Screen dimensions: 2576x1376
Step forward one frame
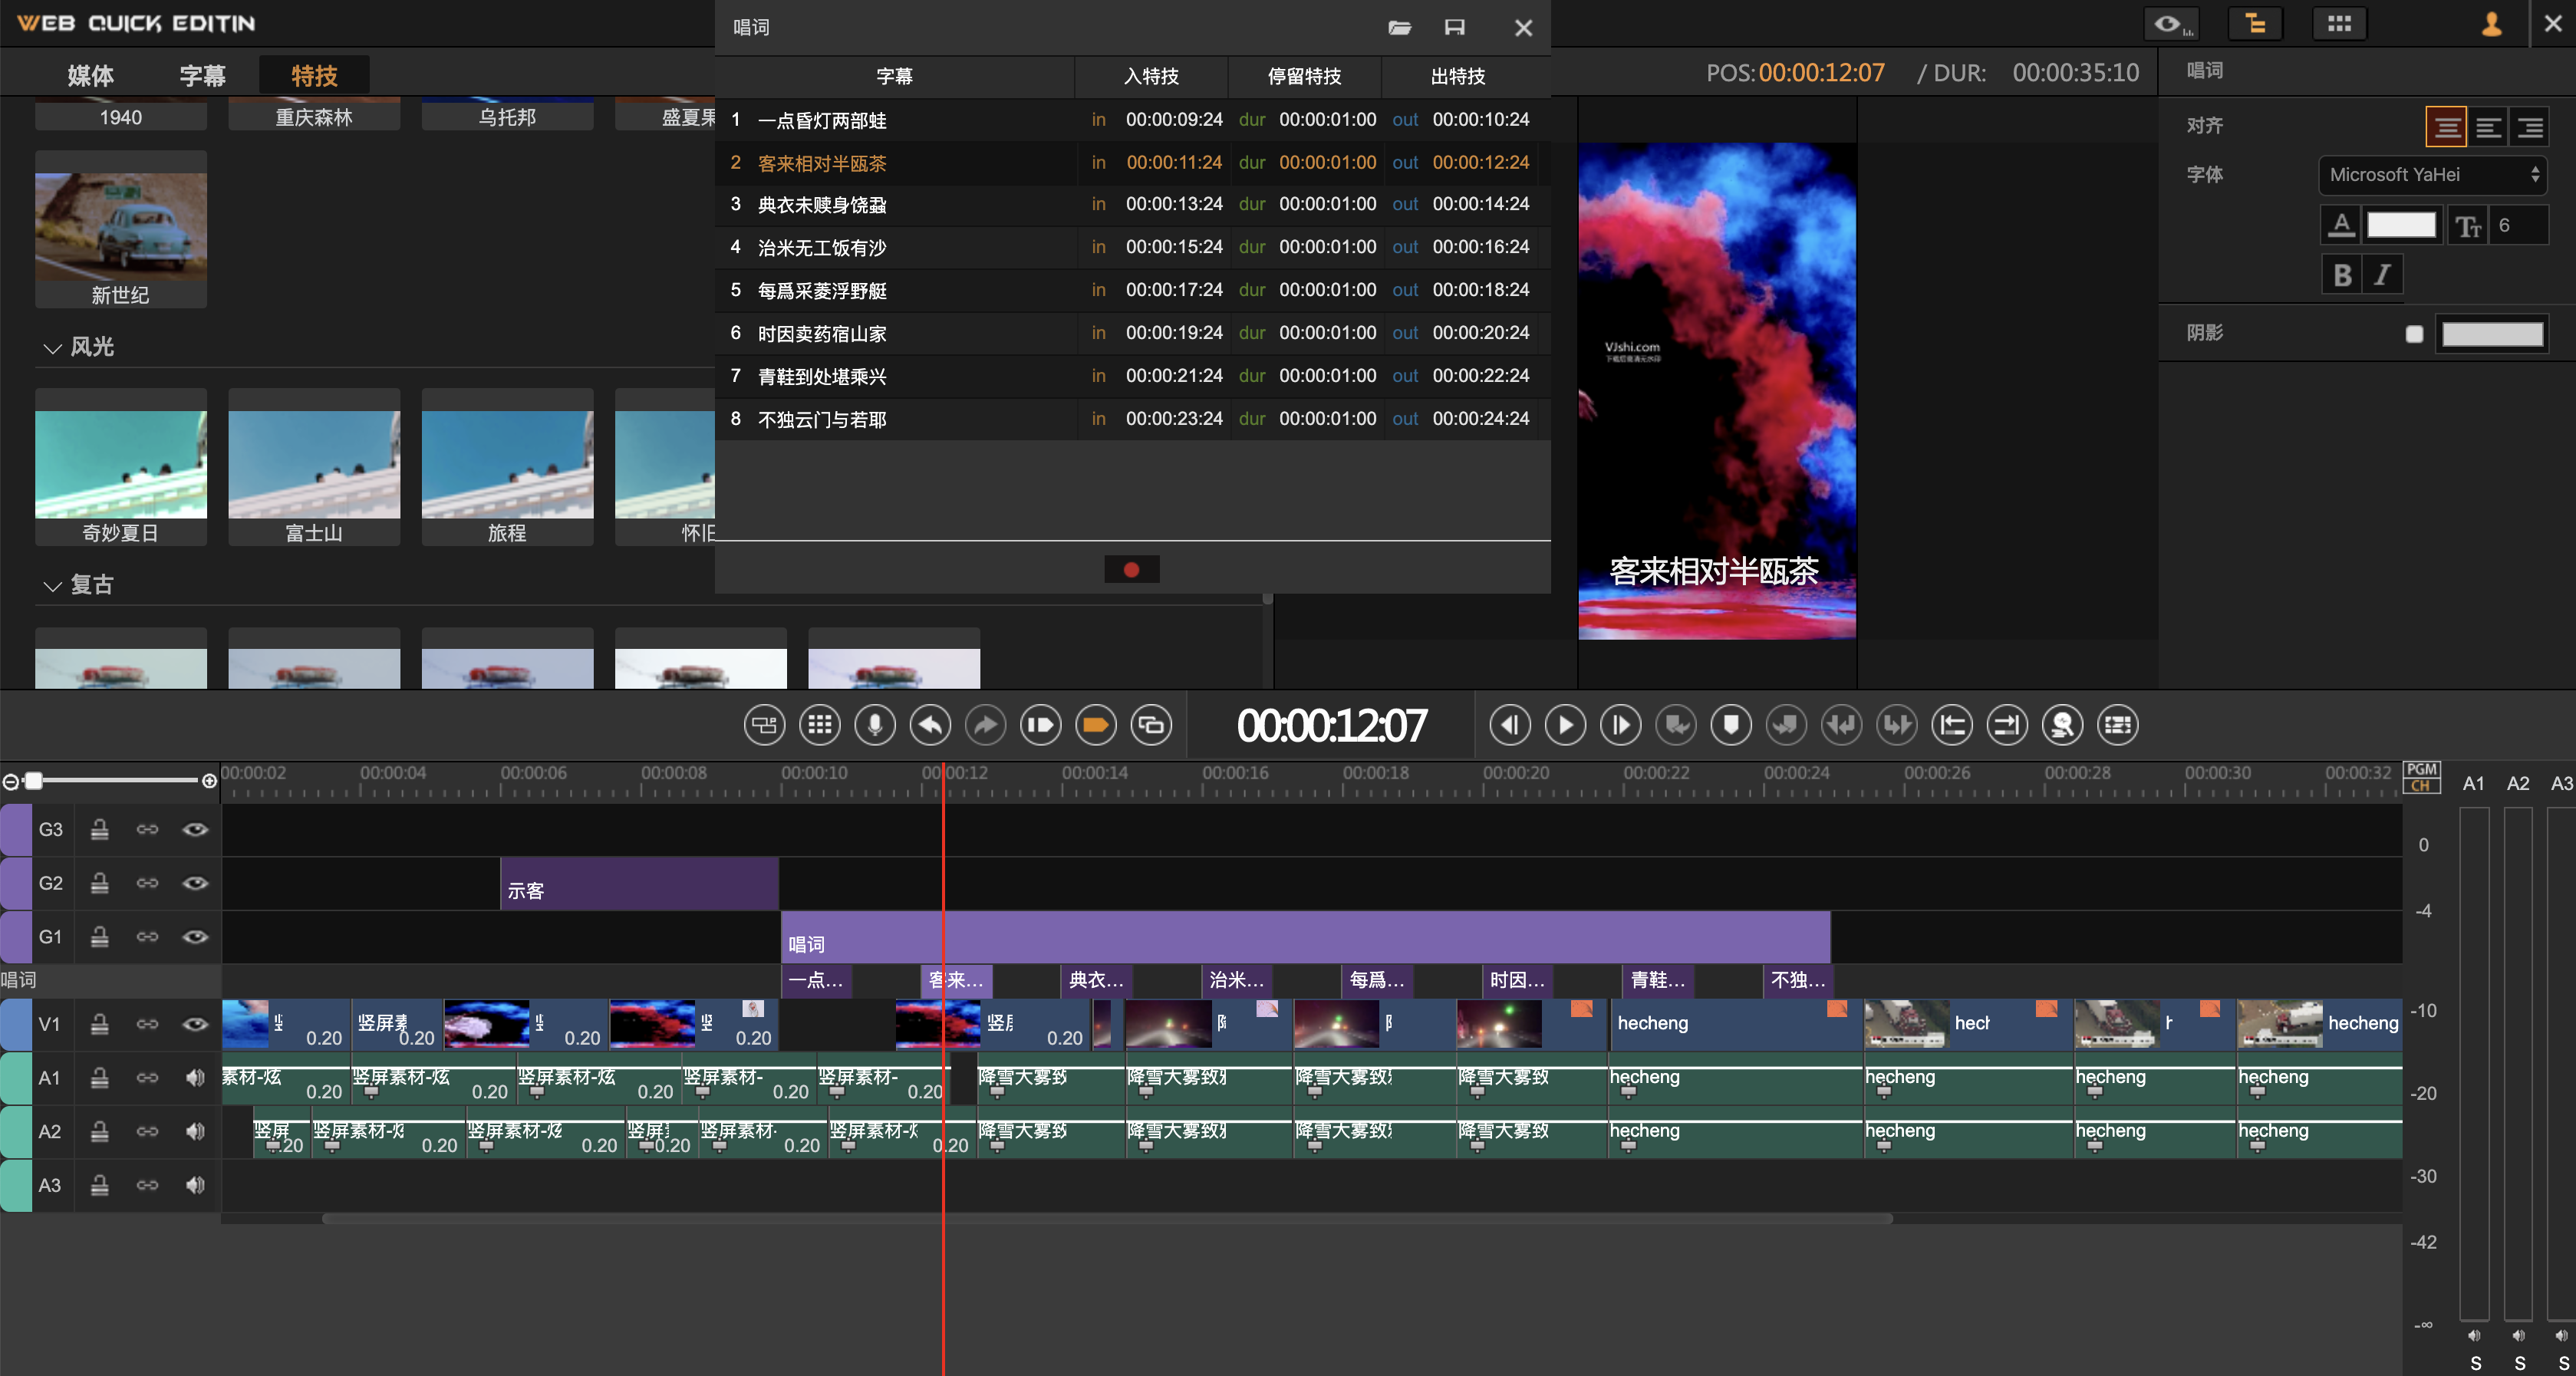1621,725
